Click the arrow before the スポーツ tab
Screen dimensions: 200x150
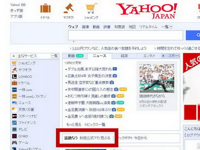(x=163, y=56)
